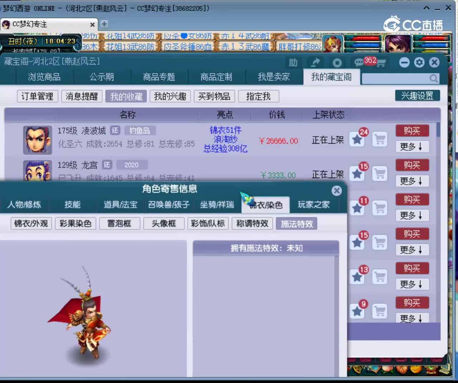The image size is (458, 383).
Task: Open 兴趣设置 button
Action: [x=417, y=95]
